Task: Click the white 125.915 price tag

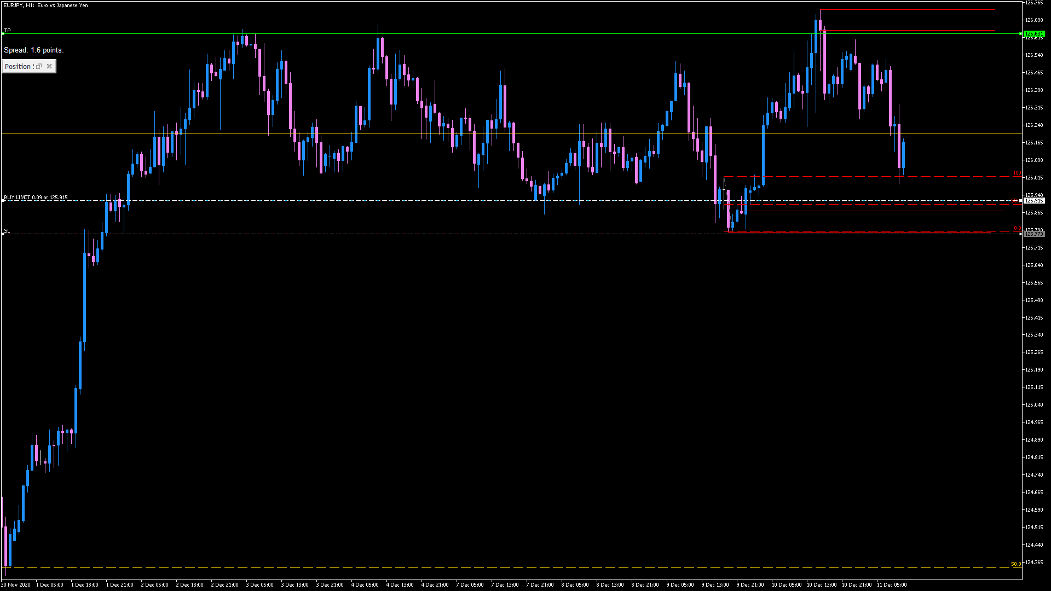Action: point(1034,201)
